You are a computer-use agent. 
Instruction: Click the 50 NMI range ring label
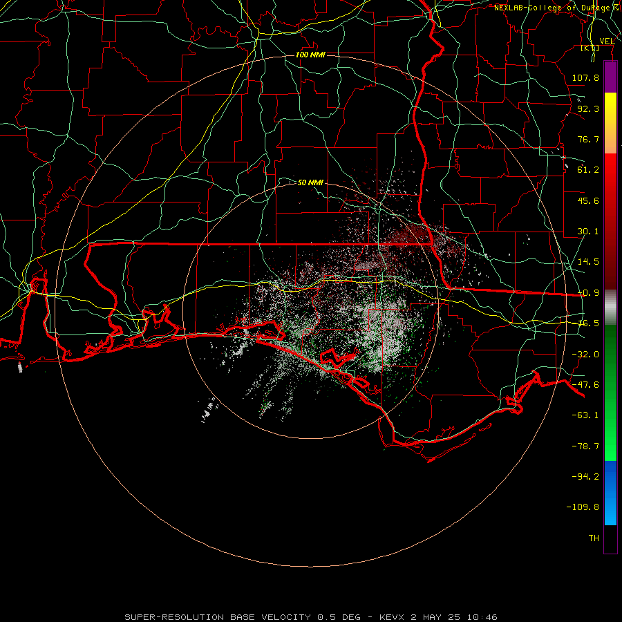pyautogui.click(x=310, y=182)
